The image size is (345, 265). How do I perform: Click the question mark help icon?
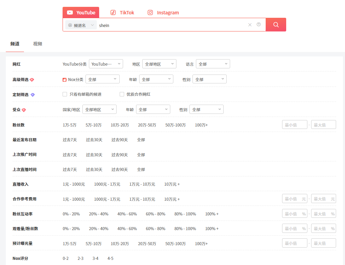pyautogui.click(x=258, y=25)
